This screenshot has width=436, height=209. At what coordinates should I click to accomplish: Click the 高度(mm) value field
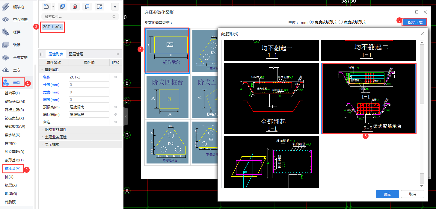89,100
